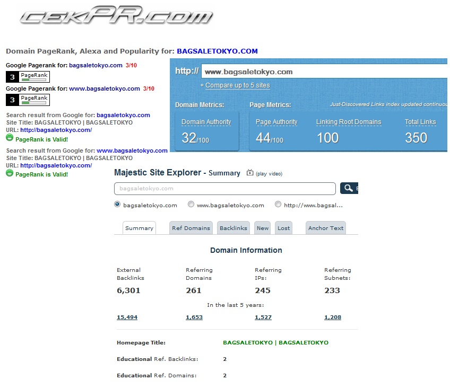Screen dimensions: 450x389
Task: Click the 100 linking root domains value
Action: tap(328, 138)
